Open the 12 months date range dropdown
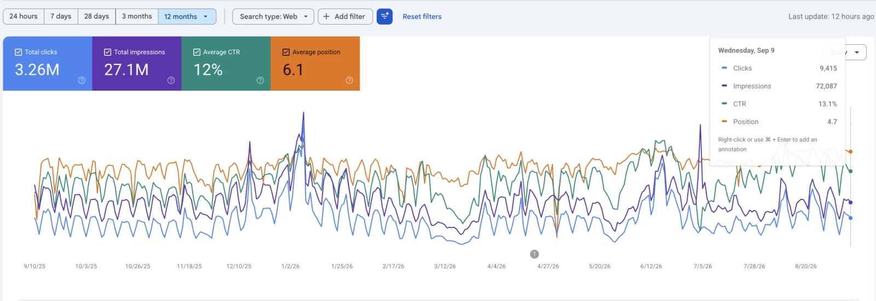 pyautogui.click(x=187, y=16)
